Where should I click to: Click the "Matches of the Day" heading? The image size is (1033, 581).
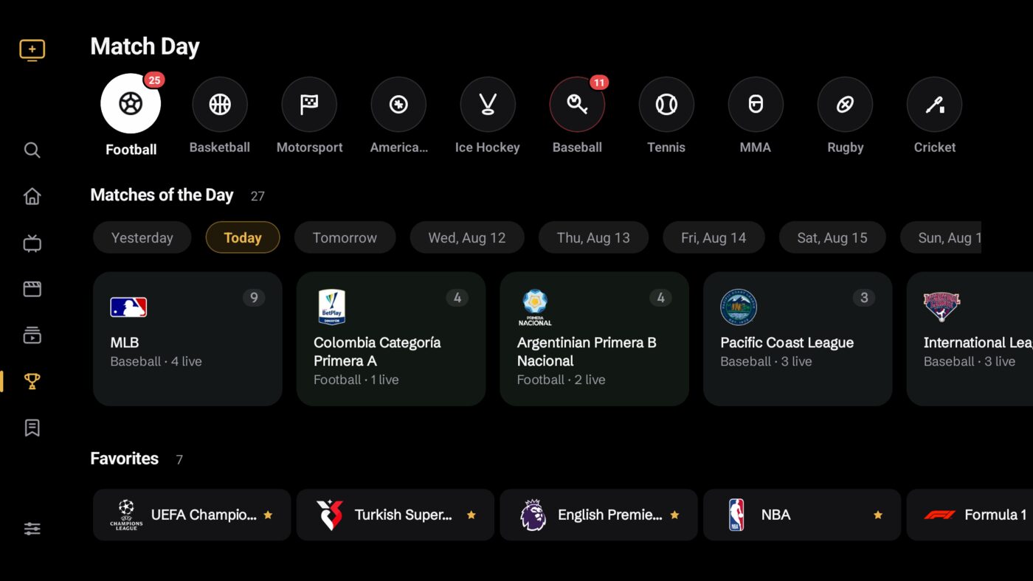tap(162, 195)
